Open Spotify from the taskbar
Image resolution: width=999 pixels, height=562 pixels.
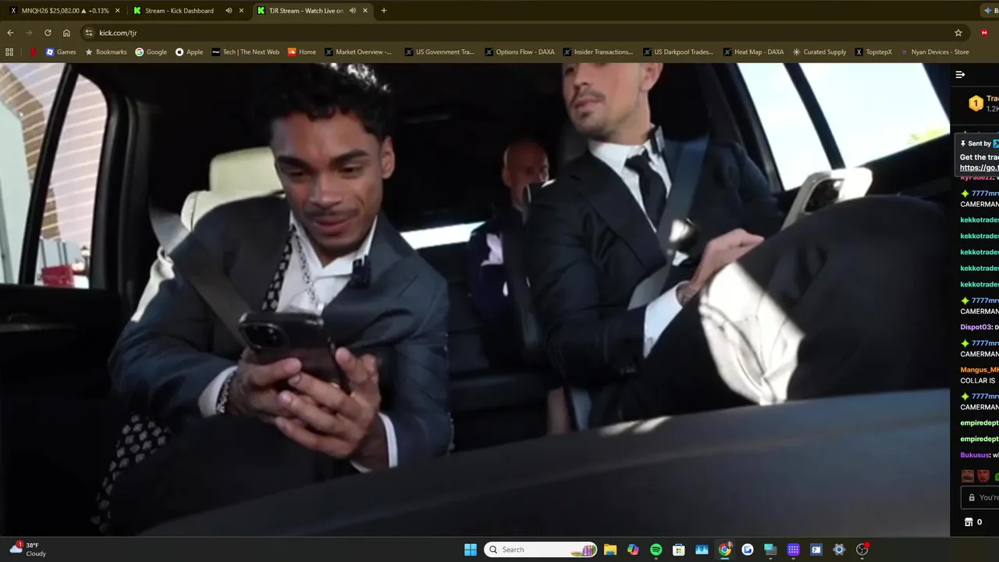click(x=656, y=550)
